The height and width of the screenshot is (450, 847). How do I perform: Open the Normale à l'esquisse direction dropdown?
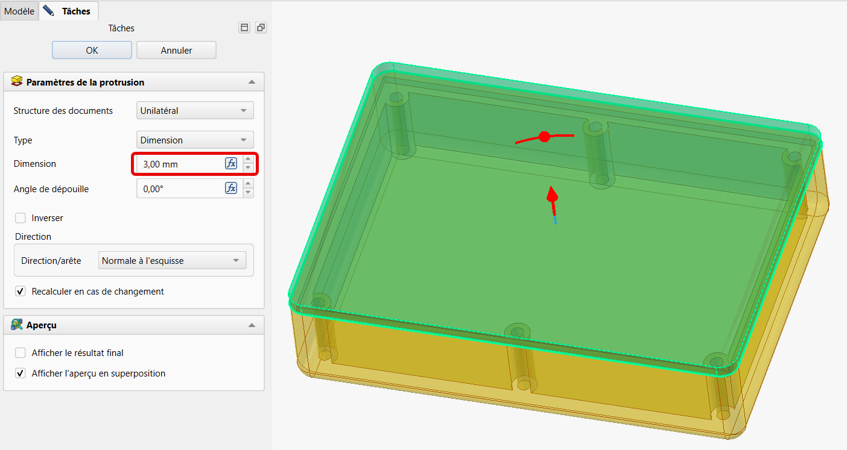coord(172,261)
